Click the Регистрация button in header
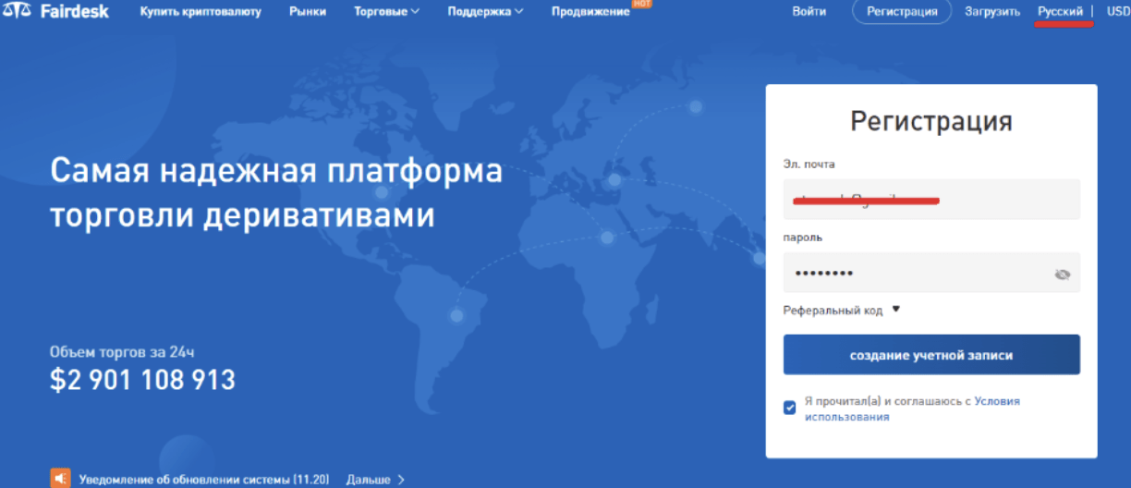 coord(902,12)
